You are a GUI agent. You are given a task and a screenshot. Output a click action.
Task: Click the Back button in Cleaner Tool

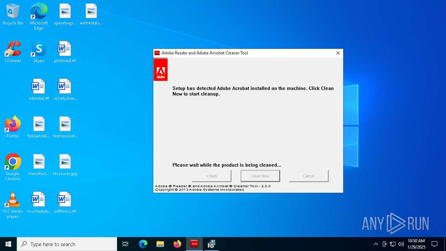(212, 176)
